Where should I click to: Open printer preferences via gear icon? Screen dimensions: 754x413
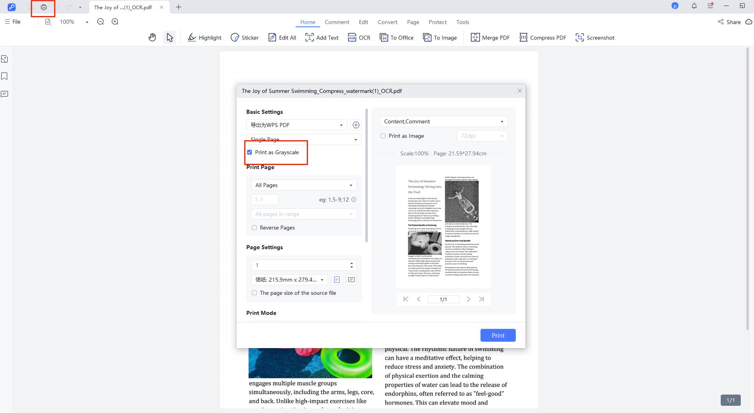coord(355,125)
